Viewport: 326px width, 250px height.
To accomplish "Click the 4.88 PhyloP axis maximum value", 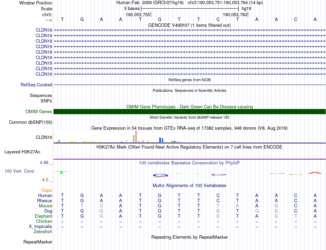I will point(44,163).
